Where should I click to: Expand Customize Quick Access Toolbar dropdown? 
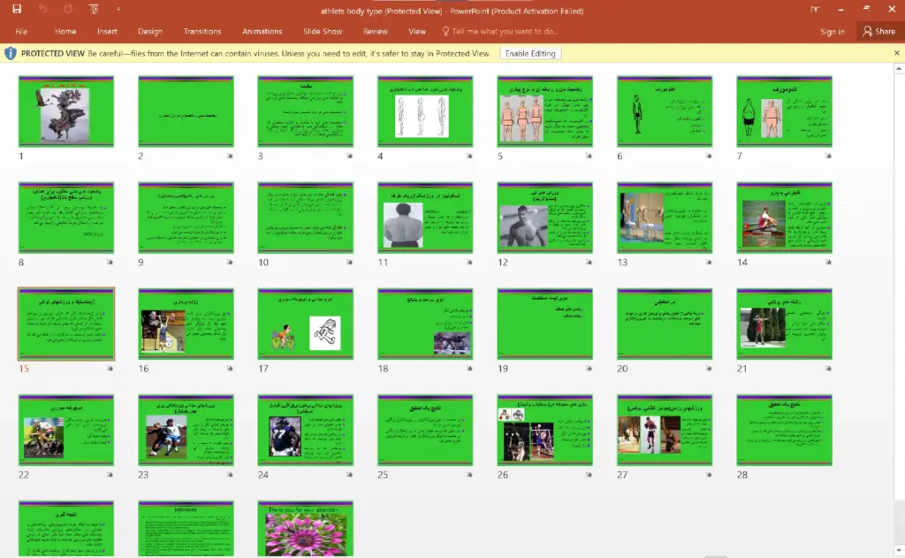(118, 10)
